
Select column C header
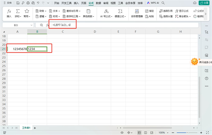(x=63, y=32)
